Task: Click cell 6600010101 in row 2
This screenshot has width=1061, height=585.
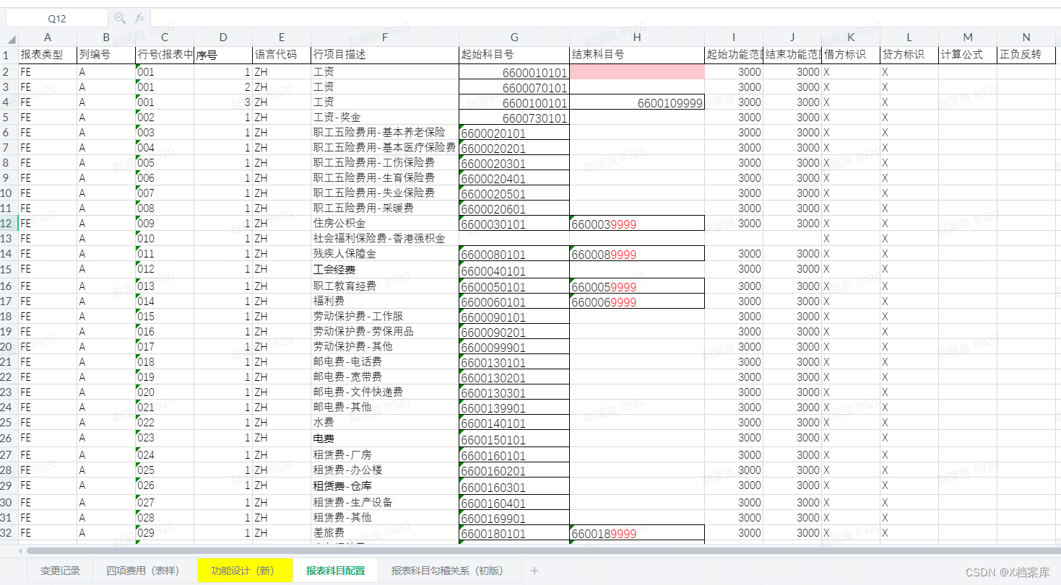Action: point(514,72)
